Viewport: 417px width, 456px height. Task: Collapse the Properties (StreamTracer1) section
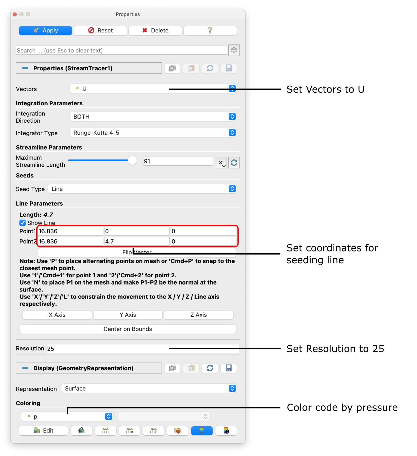25,68
